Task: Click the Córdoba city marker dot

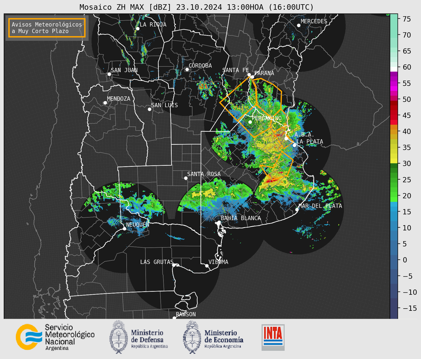Action: click(187, 69)
